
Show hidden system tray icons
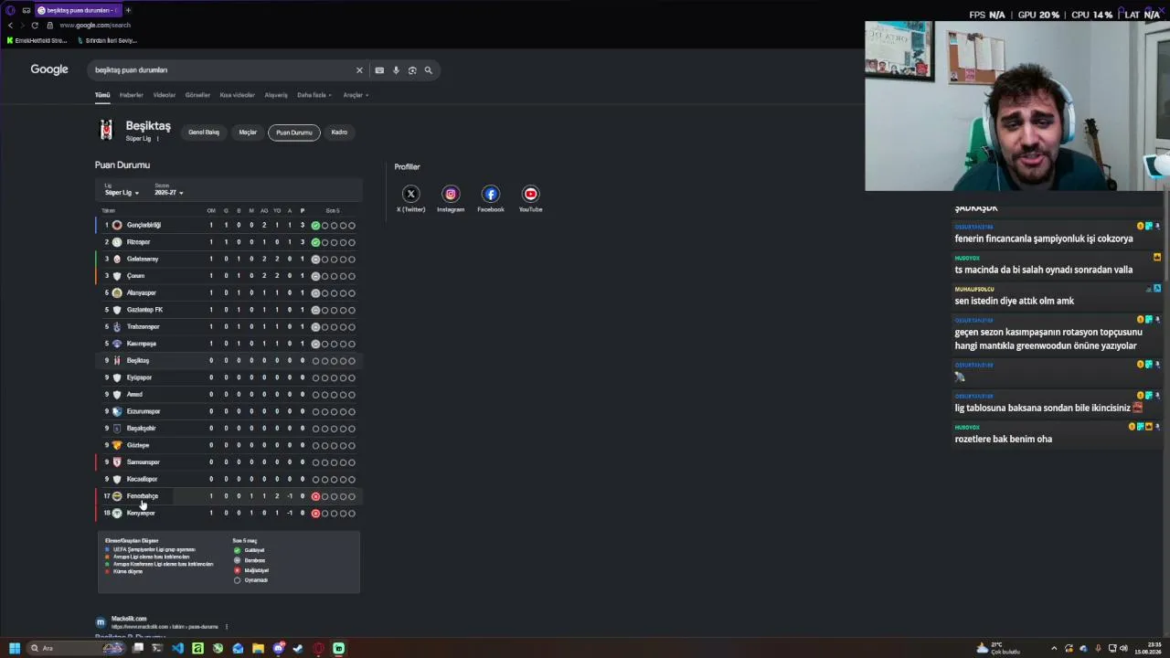(x=1054, y=648)
